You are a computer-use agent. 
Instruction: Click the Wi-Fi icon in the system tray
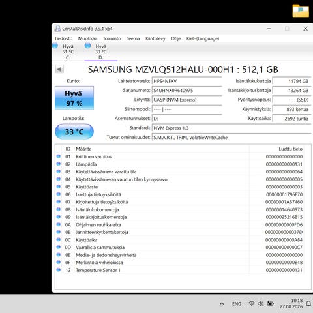252,303
